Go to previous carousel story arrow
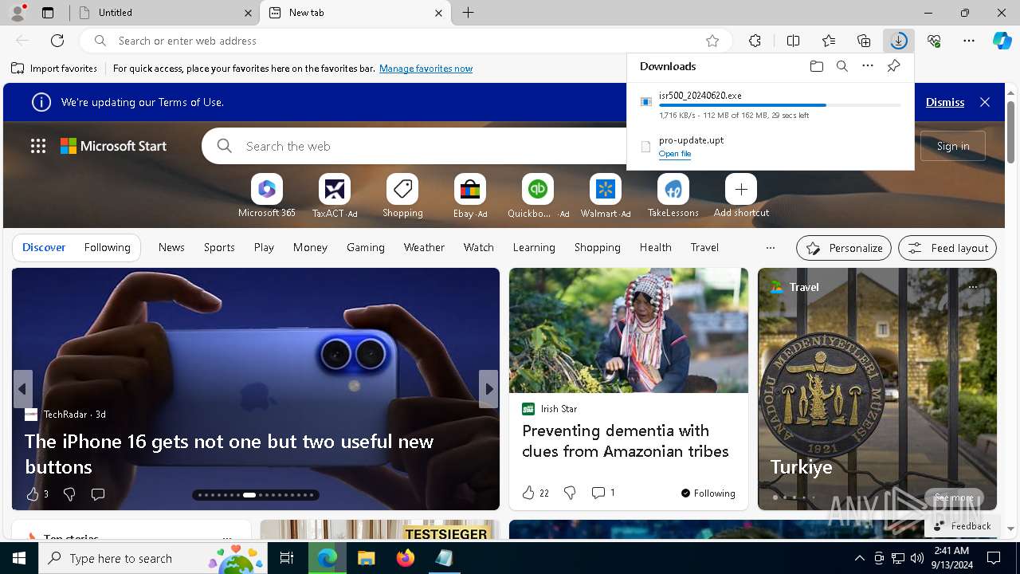Screen dimensions: 1020x574 23,389
